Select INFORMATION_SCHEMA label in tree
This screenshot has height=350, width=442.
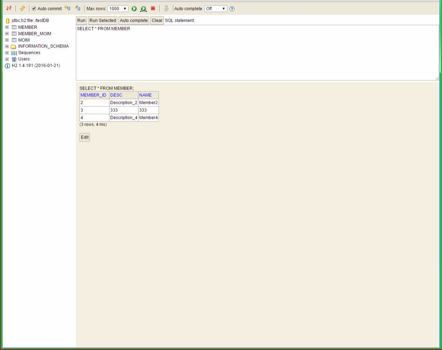pos(43,46)
